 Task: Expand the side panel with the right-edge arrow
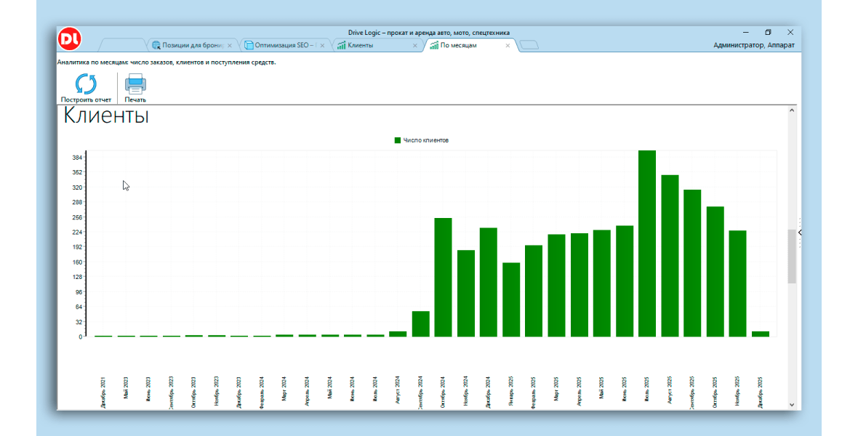pos(799,233)
